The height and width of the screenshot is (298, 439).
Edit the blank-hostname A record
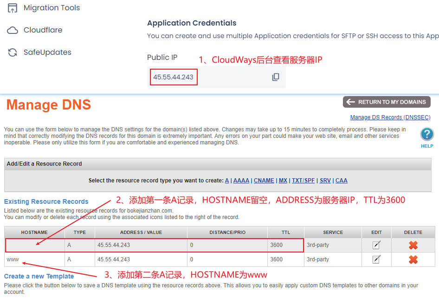coord(376,245)
